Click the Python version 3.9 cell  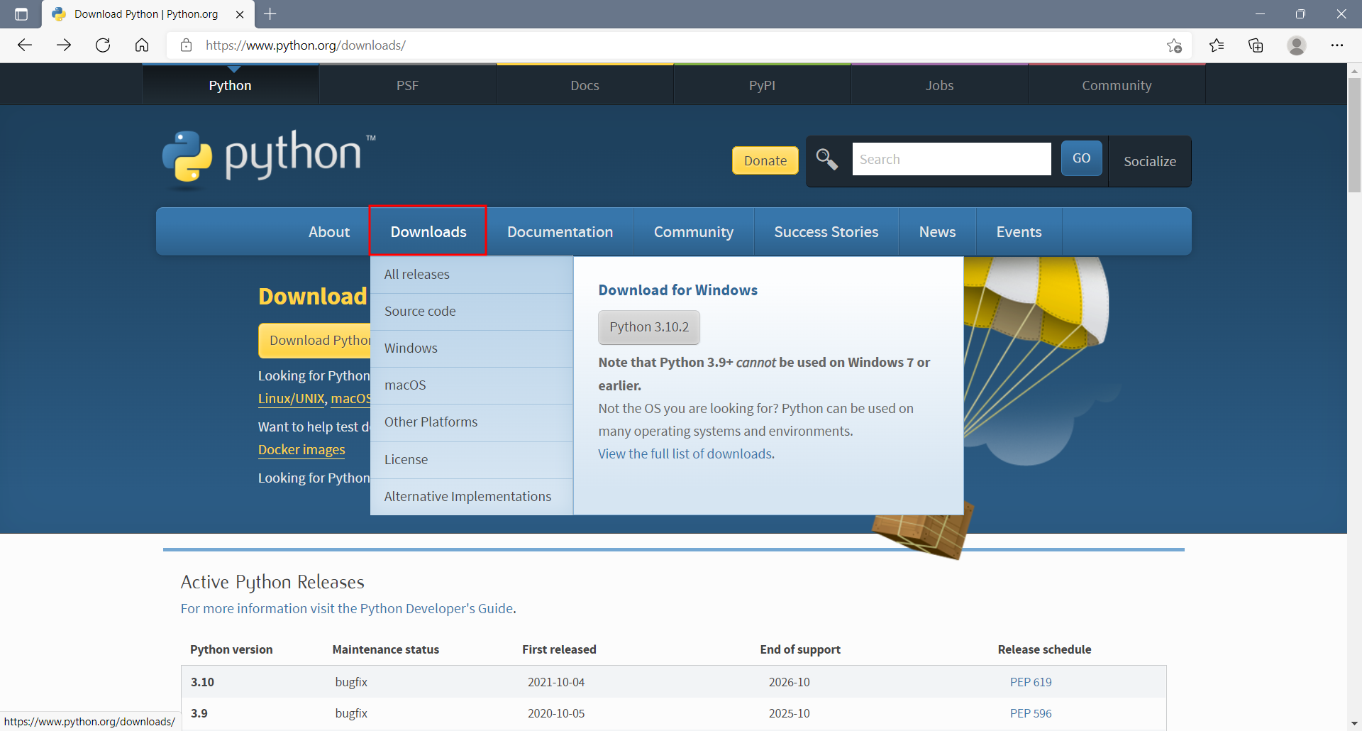pos(199,713)
